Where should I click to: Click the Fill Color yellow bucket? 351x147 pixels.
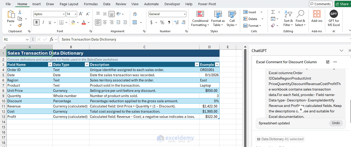tap(73, 22)
